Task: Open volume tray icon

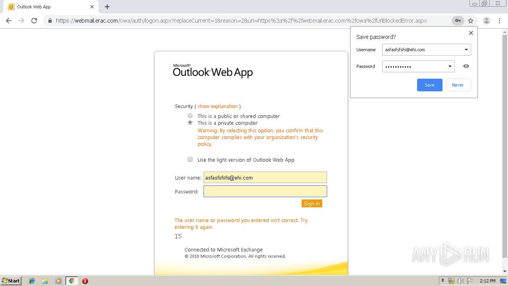Action: [461, 281]
